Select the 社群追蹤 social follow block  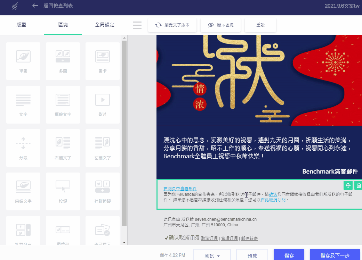[103, 191]
